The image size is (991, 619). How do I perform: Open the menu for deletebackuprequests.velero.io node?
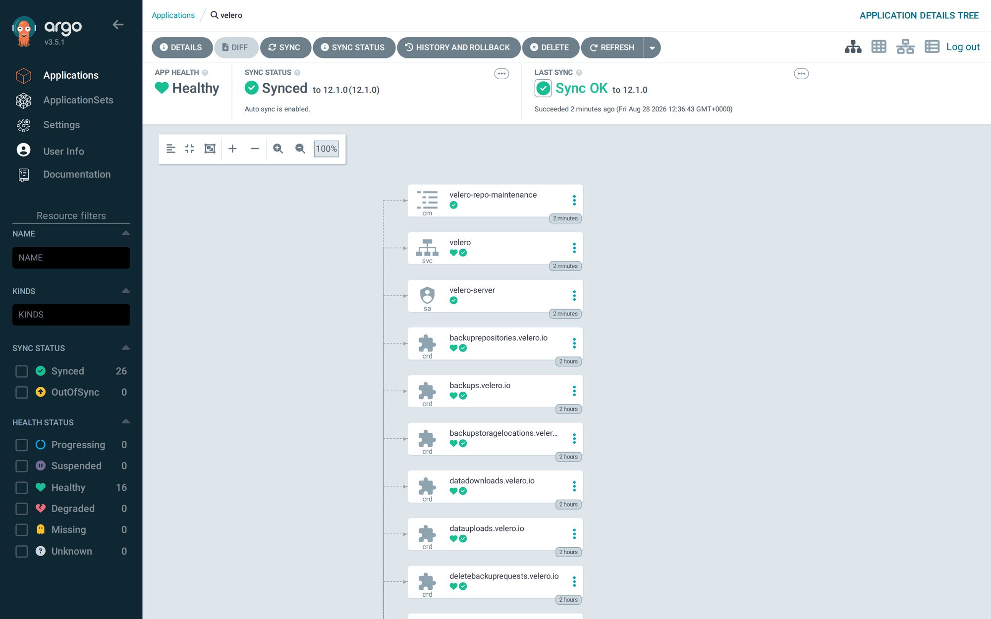[574, 581]
